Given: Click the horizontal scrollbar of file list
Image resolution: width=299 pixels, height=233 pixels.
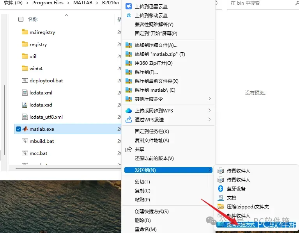Looking at the screenshot, I should click(68, 168).
